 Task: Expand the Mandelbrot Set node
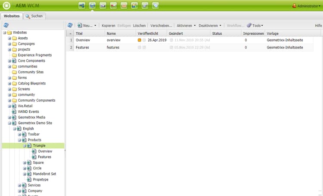pyautogui.click(x=25, y=174)
